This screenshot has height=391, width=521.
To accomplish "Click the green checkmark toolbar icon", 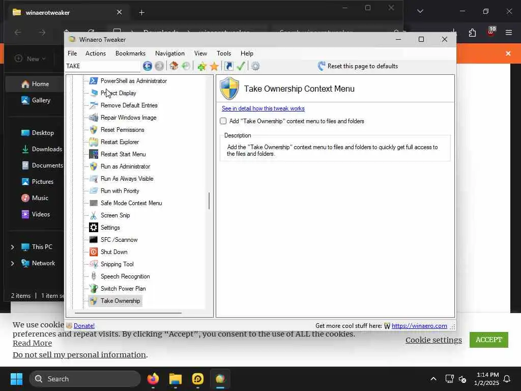I will click(x=241, y=66).
